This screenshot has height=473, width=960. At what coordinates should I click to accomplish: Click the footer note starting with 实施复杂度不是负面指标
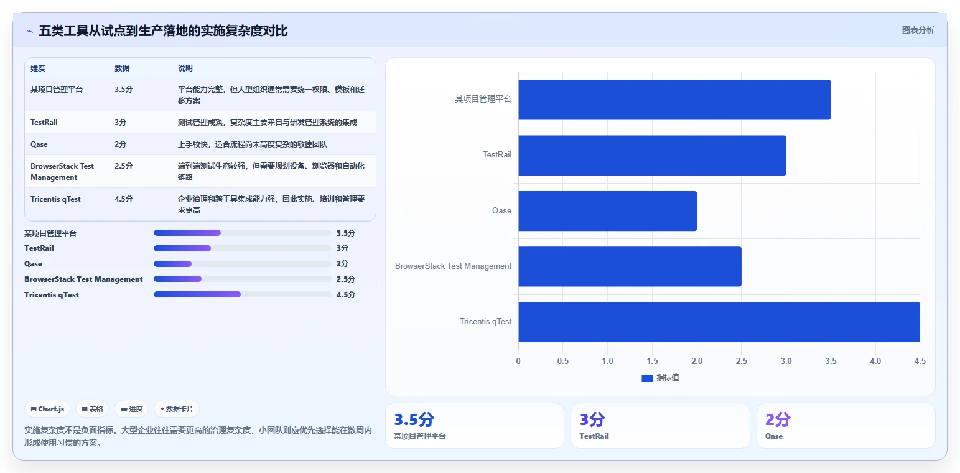click(x=198, y=436)
